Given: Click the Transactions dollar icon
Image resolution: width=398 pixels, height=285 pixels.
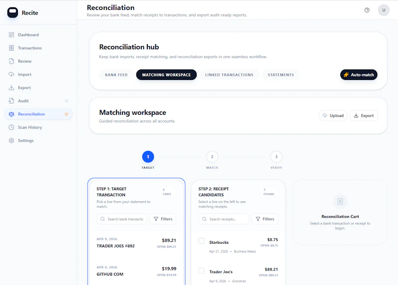Looking at the screenshot, I should tap(11, 48).
